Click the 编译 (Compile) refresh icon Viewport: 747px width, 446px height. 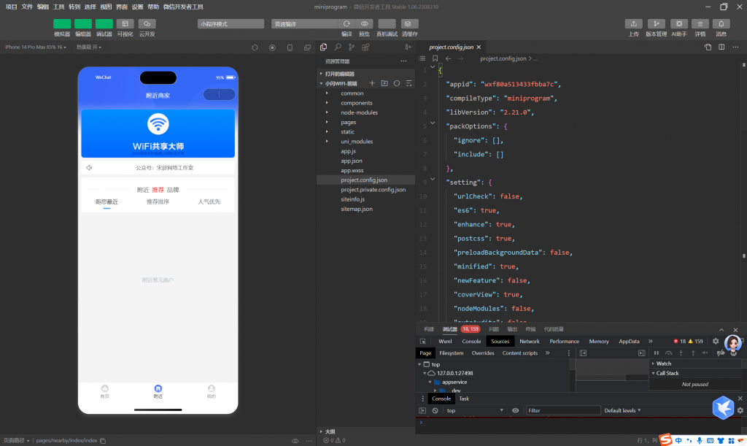[347, 24]
